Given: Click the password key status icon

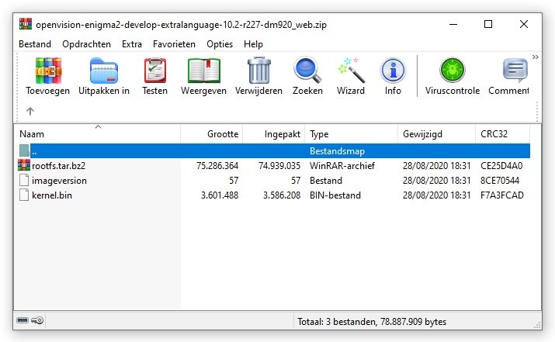Looking at the screenshot, I should click(x=37, y=320).
